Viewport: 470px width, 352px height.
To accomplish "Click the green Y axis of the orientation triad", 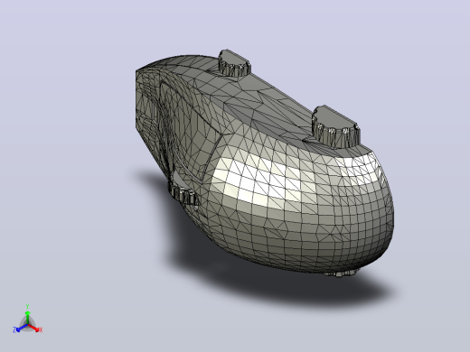I will [x=27, y=315].
